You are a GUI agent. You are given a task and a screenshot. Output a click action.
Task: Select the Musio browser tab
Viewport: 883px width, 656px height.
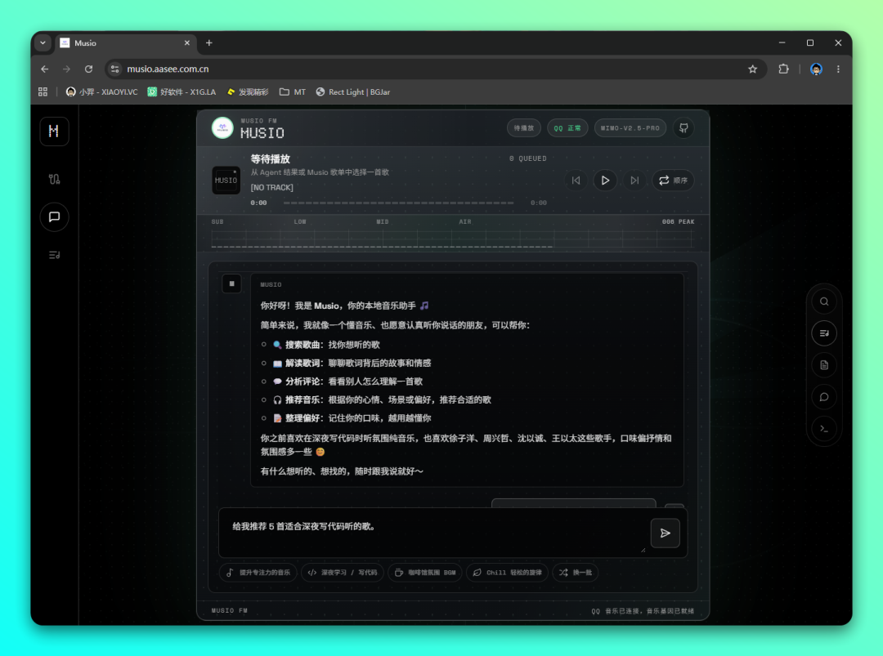[x=125, y=42]
